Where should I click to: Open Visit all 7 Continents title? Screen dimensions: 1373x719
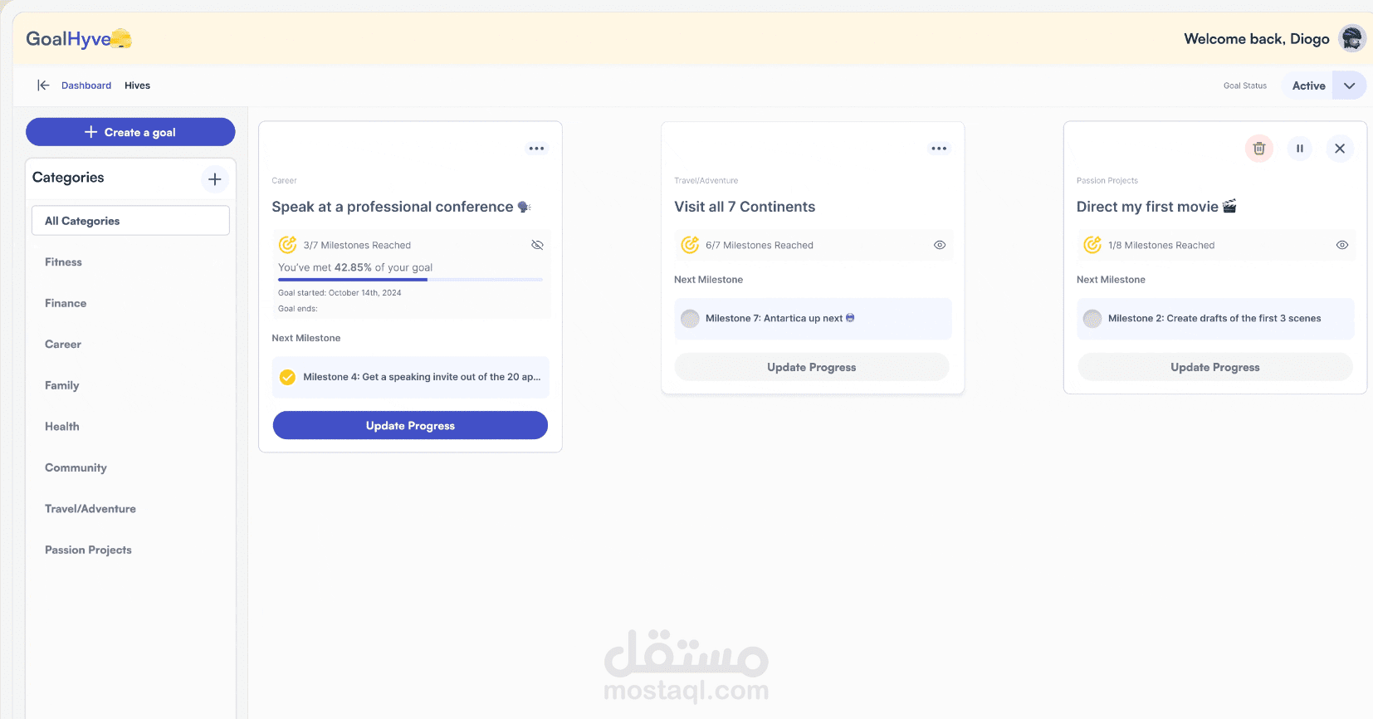(x=745, y=207)
